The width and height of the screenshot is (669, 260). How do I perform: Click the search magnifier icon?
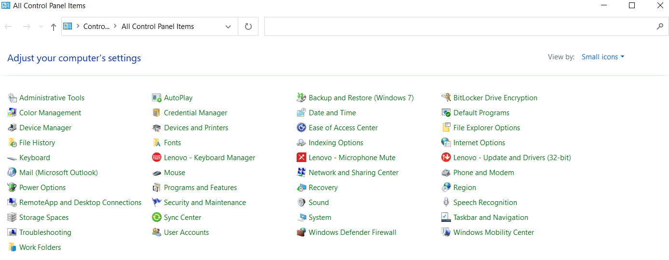(660, 27)
